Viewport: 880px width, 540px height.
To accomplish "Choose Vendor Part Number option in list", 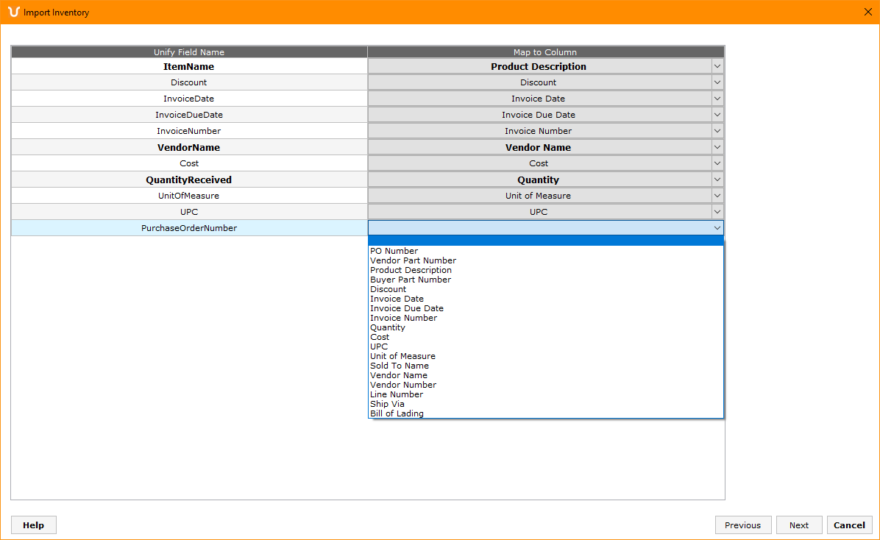I will (413, 260).
